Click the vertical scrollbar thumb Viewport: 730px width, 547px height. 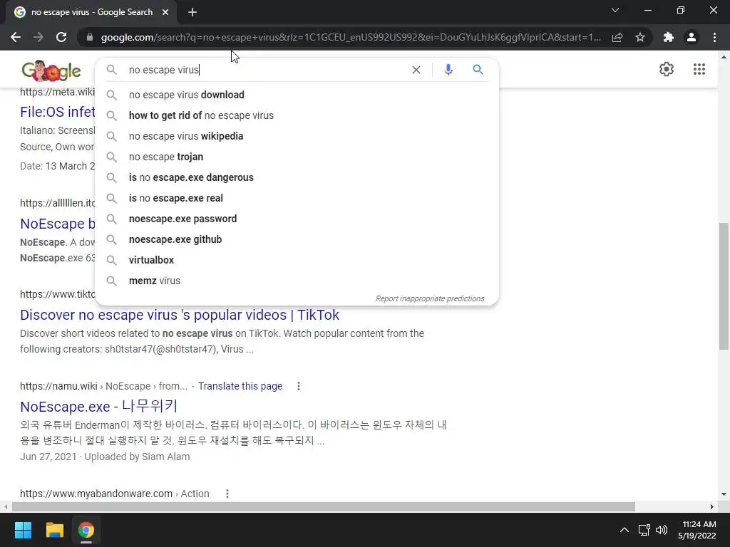tap(724, 286)
